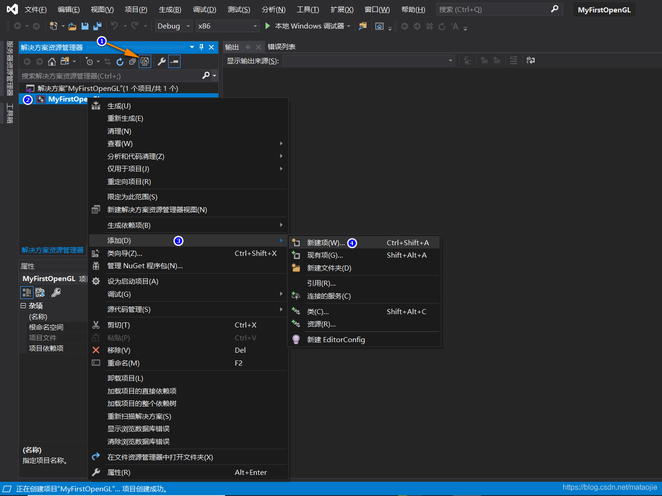Image resolution: width=662 pixels, height=496 pixels.
Task: Open the x86 platform dropdown
Action: 227,26
